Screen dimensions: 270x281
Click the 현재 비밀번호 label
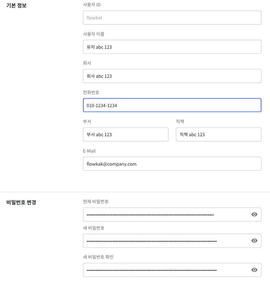tap(96, 201)
